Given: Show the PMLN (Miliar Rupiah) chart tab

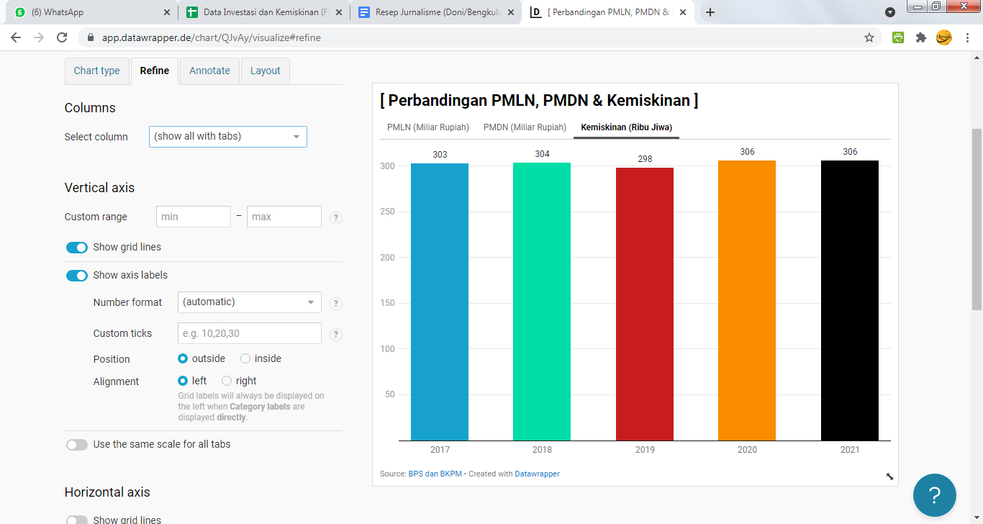Looking at the screenshot, I should click(x=427, y=127).
